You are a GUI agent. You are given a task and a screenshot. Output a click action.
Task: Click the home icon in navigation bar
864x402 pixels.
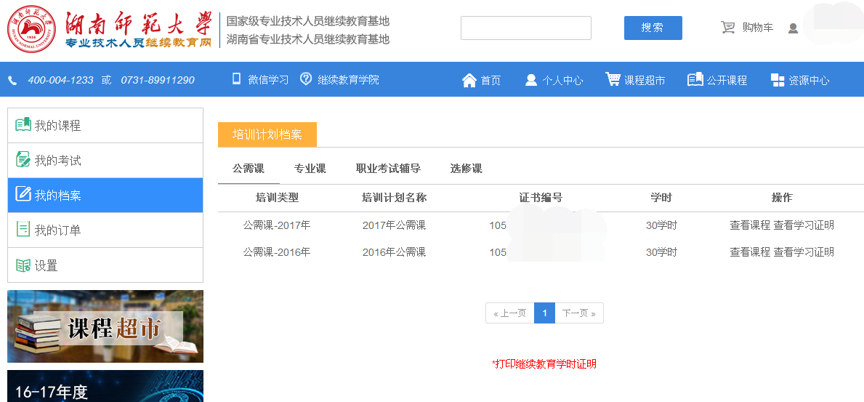click(469, 80)
